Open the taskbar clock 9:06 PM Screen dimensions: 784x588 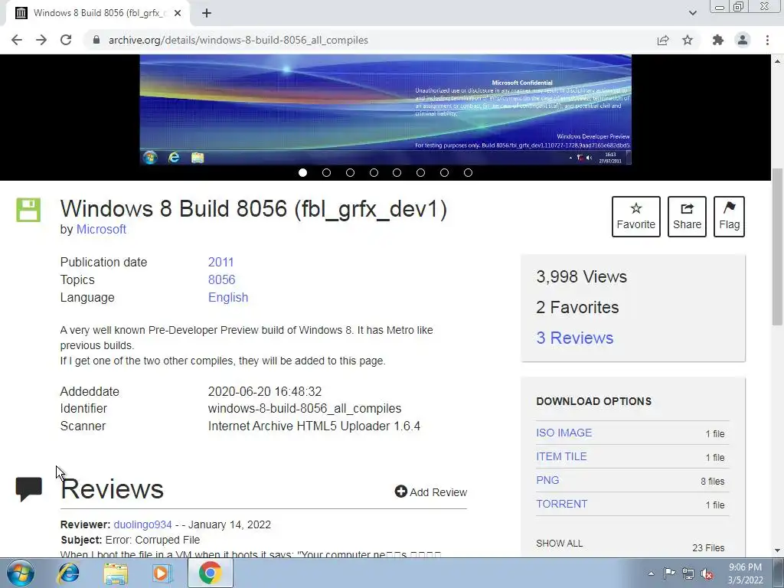coord(745,573)
